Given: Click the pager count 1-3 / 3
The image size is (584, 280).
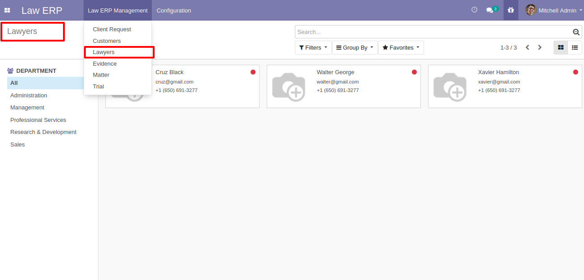Looking at the screenshot, I should pos(508,47).
